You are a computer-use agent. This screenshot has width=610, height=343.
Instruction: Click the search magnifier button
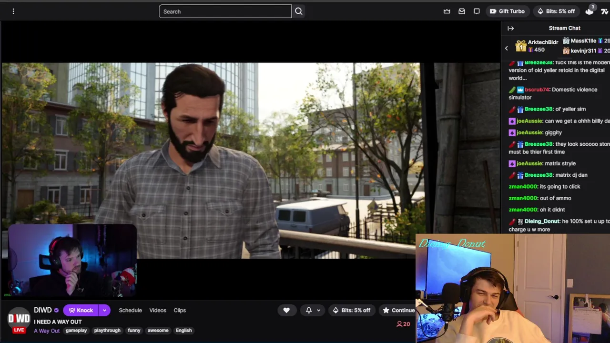coord(299,11)
